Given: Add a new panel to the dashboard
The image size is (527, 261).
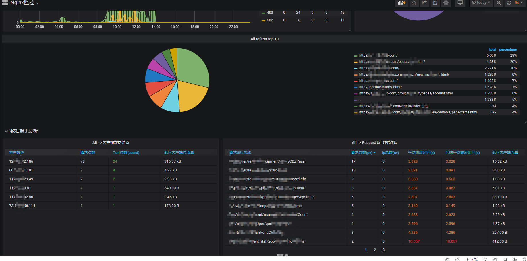Looking at the screenshot, I should tap(401, 3).
